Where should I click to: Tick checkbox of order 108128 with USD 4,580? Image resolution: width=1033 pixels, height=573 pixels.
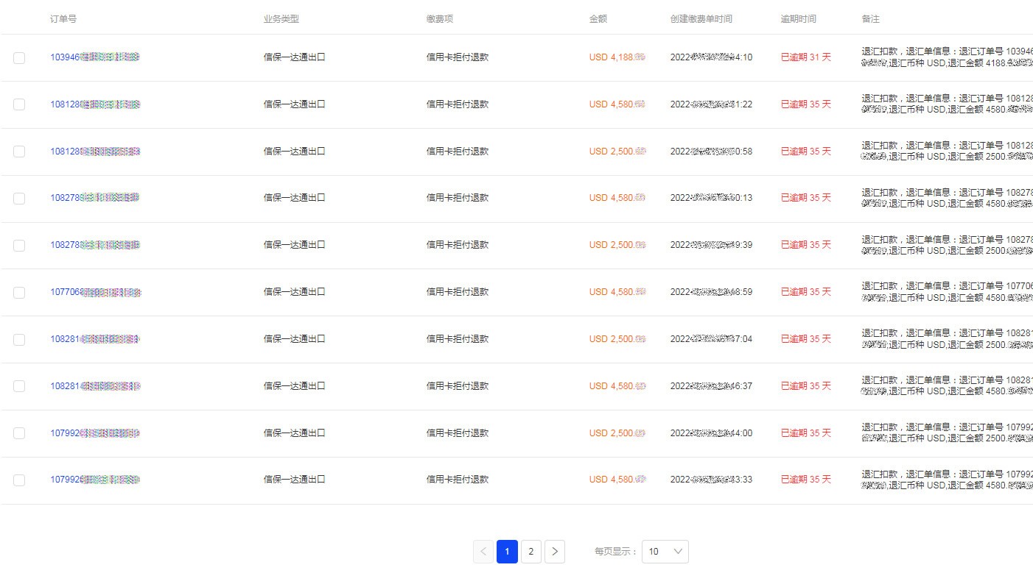pyautogui.click(x=19, y=104)
